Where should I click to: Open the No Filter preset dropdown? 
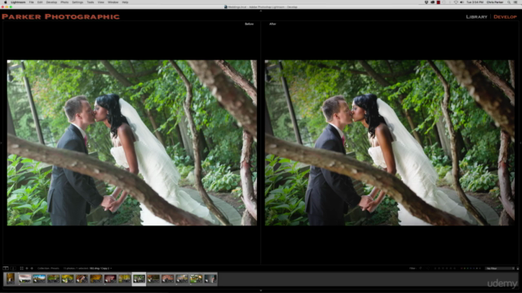point(500,268)
